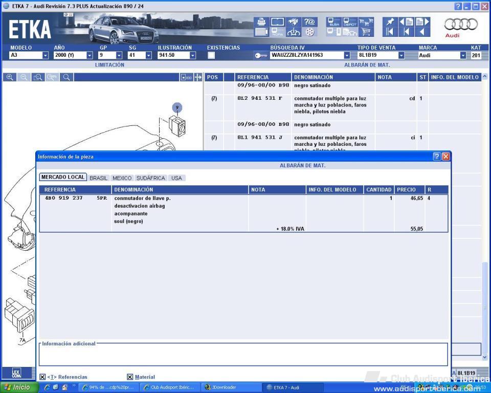Jump to first with double-bar arrow icon
The width and height of the screenshot is (491, 393).
[x=390, y=32]
